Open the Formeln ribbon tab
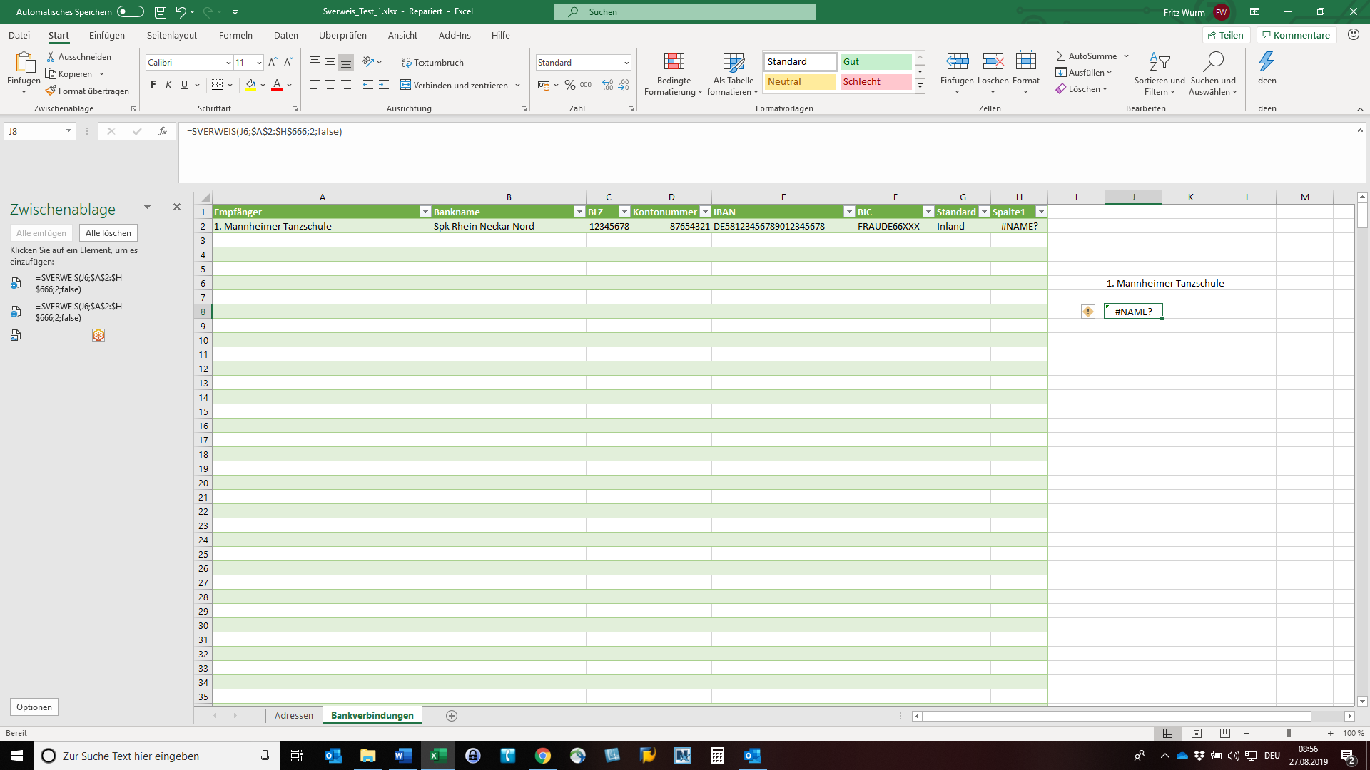The width and height of the screenshot is (1370, 770). tap(235, 35)
